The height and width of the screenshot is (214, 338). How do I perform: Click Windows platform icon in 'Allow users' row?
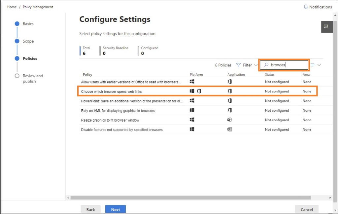(192, 82)
